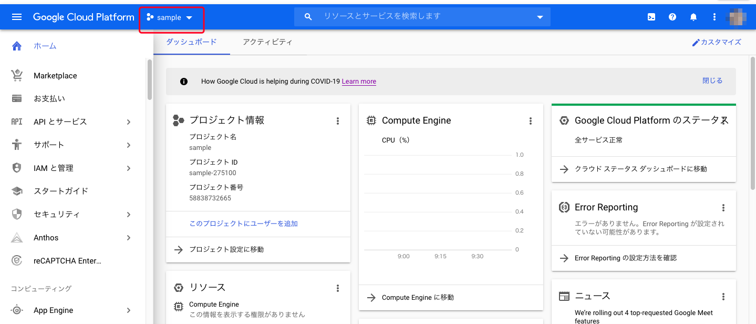Click the Compute Engine chip icon in card header
The width and height of the screenshot is (756, 324).
pos(371,120)
